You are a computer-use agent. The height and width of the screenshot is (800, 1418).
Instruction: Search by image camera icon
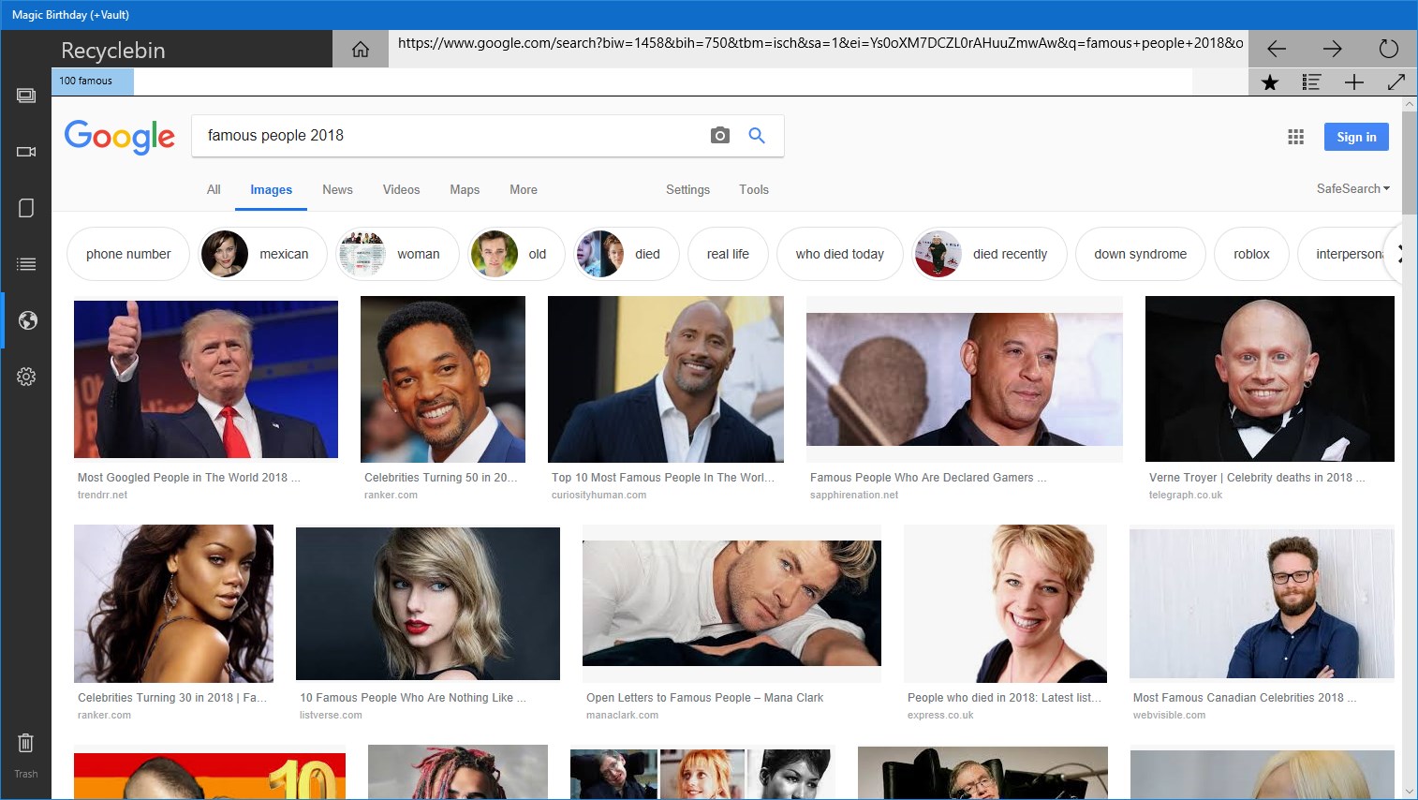click(719, 136)
